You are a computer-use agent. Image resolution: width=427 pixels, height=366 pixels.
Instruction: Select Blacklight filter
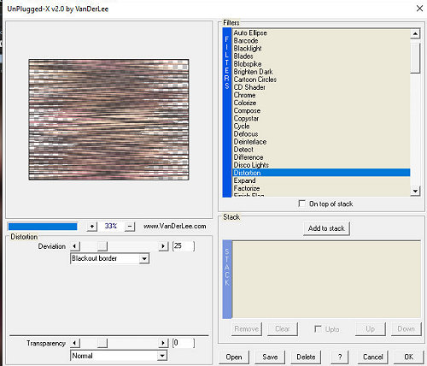[x=321, y=49]
